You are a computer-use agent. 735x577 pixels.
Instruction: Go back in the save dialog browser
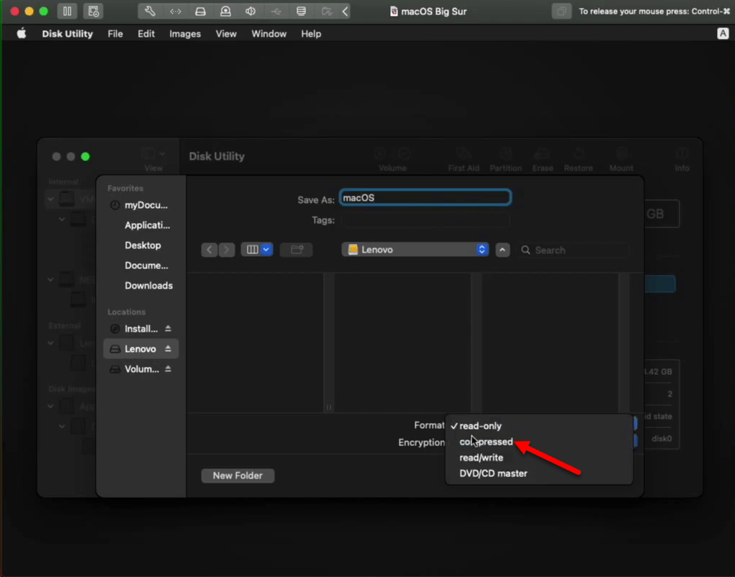[209, 250]
